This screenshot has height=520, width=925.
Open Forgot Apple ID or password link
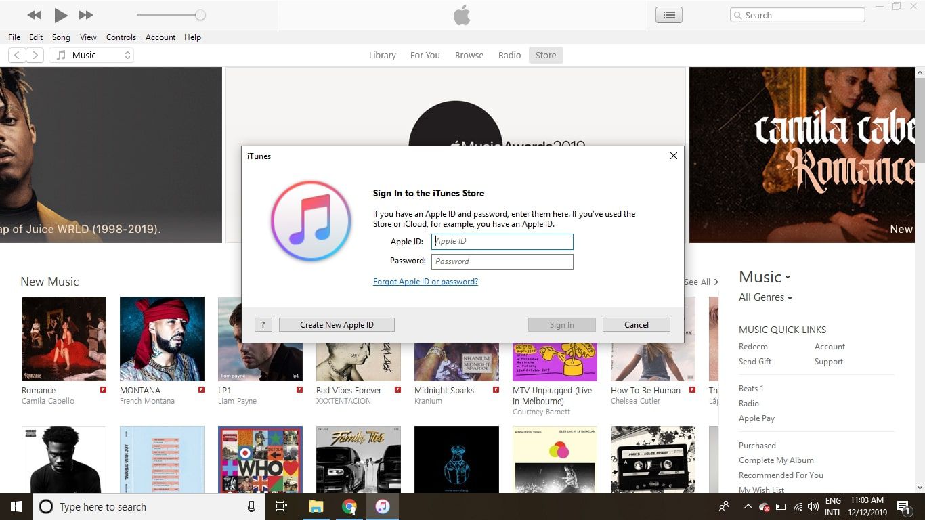425,282
